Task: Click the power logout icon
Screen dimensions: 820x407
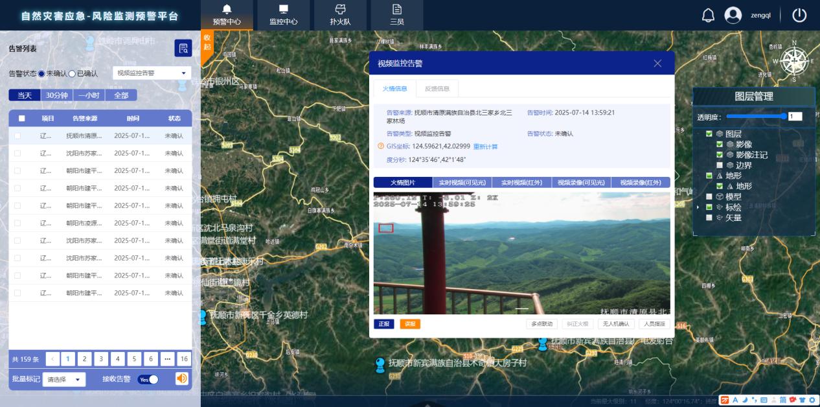Action: pos(799,15)
